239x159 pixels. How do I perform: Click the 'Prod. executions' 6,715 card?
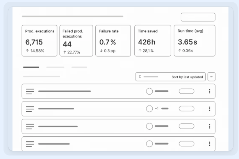39,41
